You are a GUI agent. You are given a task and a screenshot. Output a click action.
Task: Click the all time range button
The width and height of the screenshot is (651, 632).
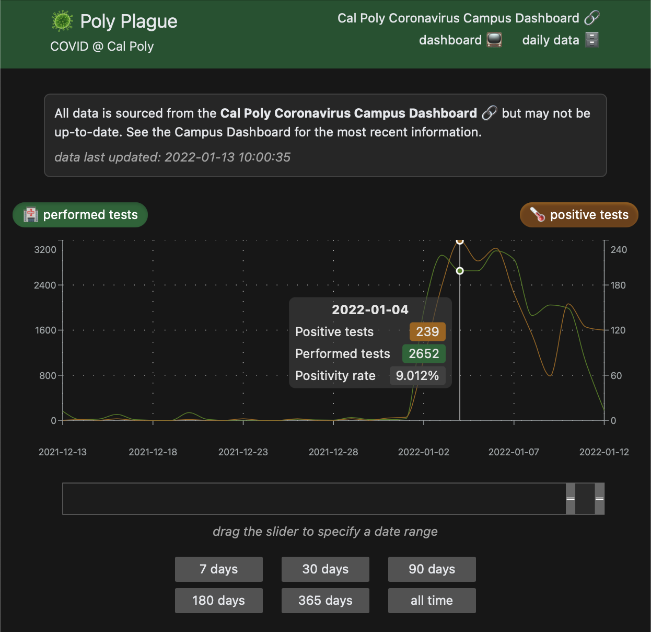click(432, 600)
